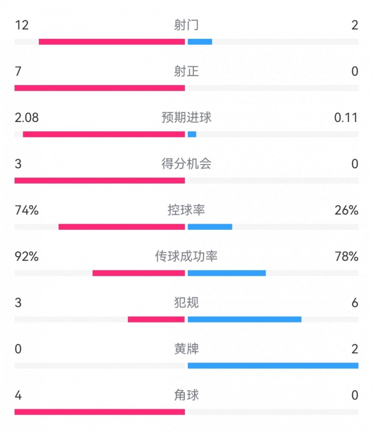Click the 2.08 expected goals value
This screenshot has height=432, width=373.
27,117
